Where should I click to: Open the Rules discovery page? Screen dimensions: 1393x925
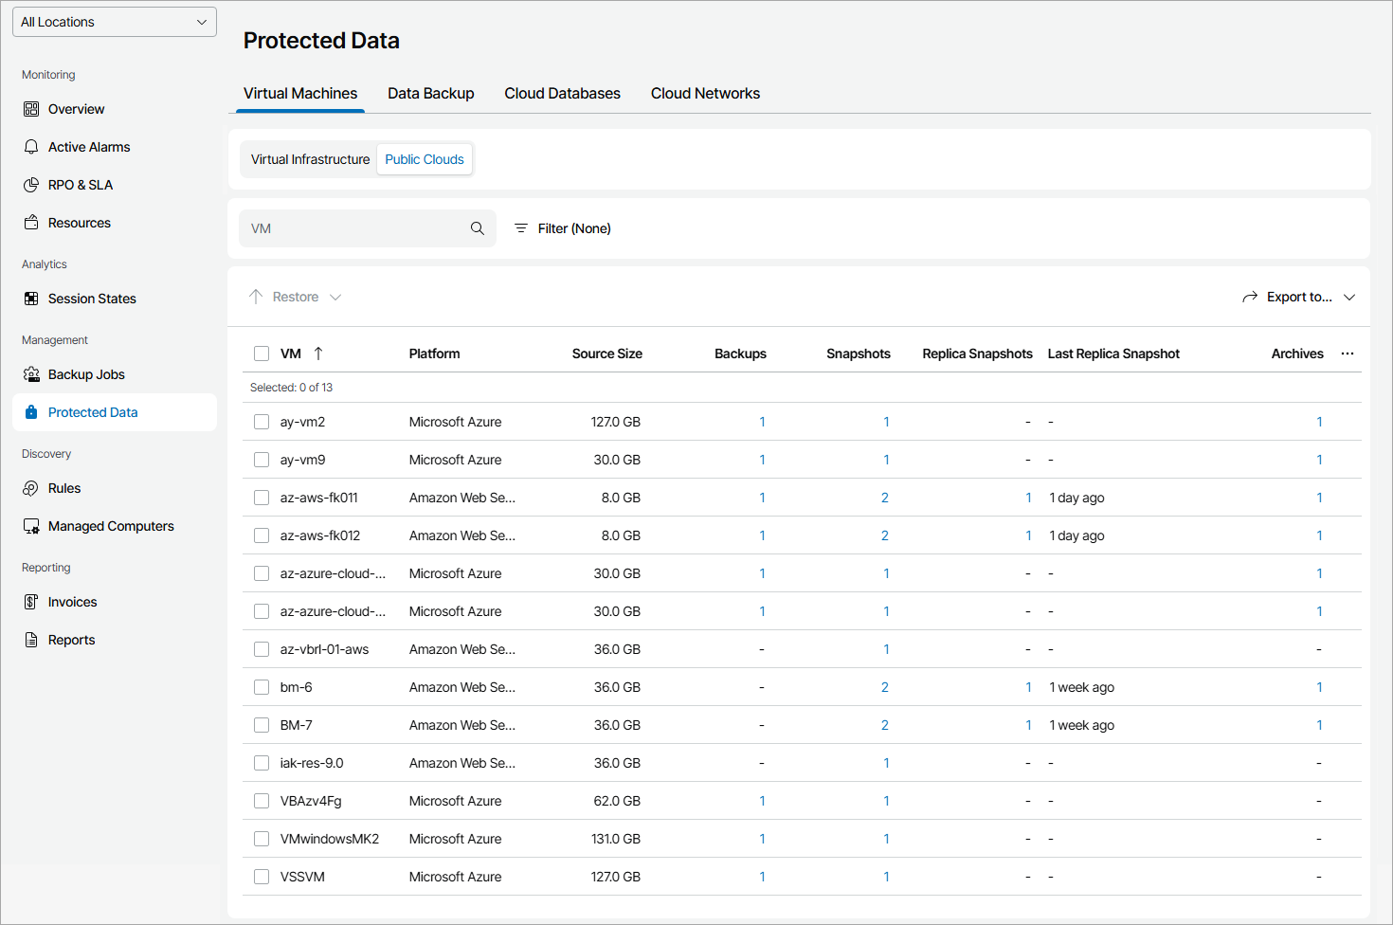point(32,487)
